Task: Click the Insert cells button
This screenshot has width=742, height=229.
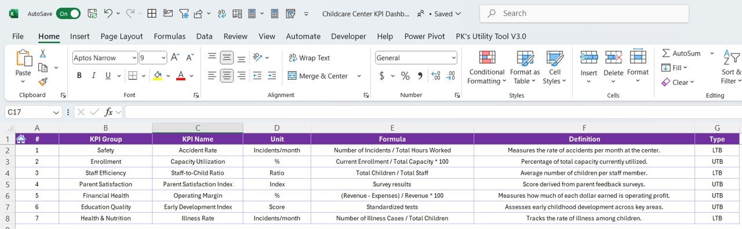Action: tap(589, 67)
